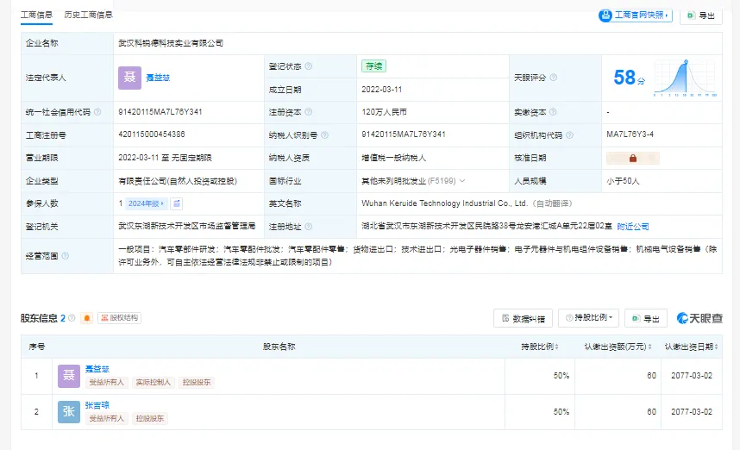Sort by 认缴出资日期 column header
This screenshot has width=740, height=450.
click(x=692, y=347)
